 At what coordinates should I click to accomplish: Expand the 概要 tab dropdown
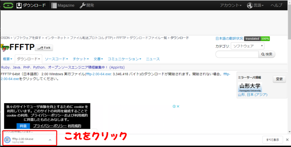click(7, 59)
